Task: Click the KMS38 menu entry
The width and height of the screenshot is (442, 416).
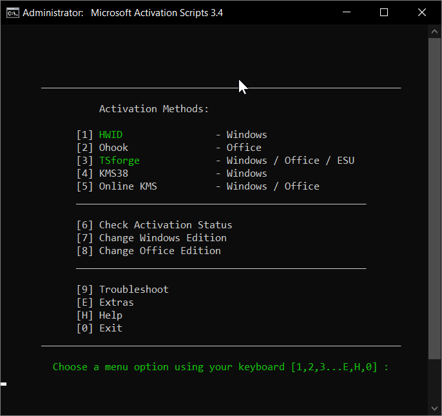Action: 113,173
